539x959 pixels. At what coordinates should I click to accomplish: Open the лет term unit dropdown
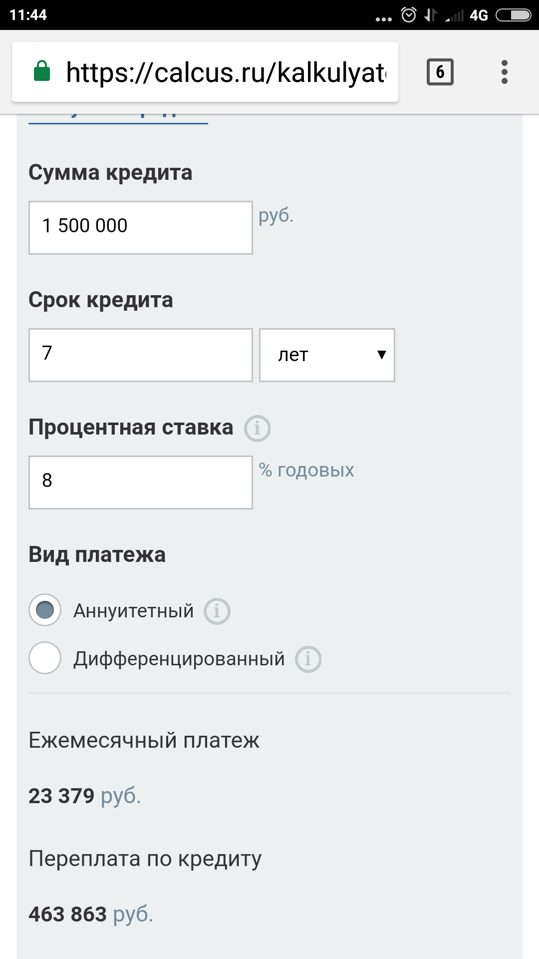point(327,355)
